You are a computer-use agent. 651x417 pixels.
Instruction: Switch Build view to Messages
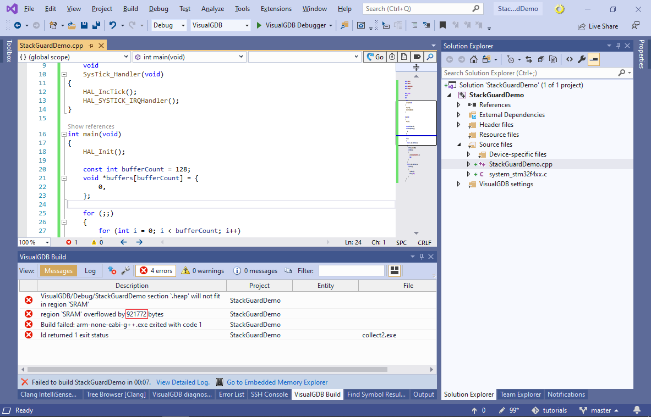[x=58, y=271]
